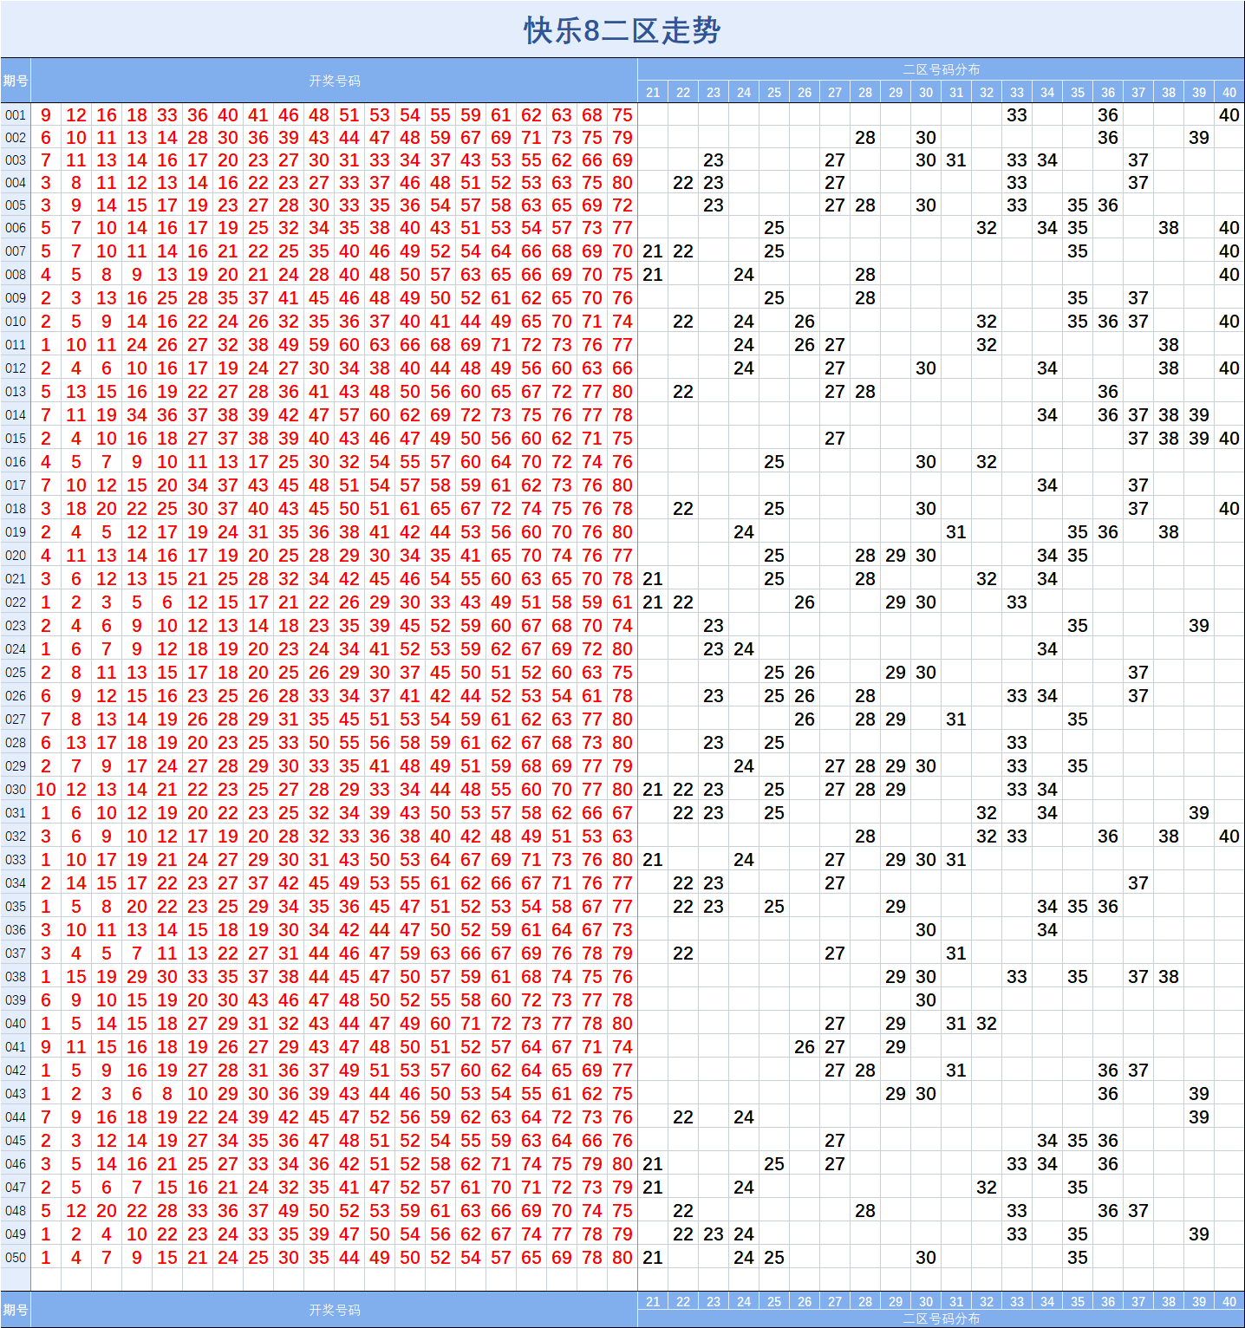
Task: Click red draw number 7 in row 003
Action: pyautogui.click(x=46, y=160)
